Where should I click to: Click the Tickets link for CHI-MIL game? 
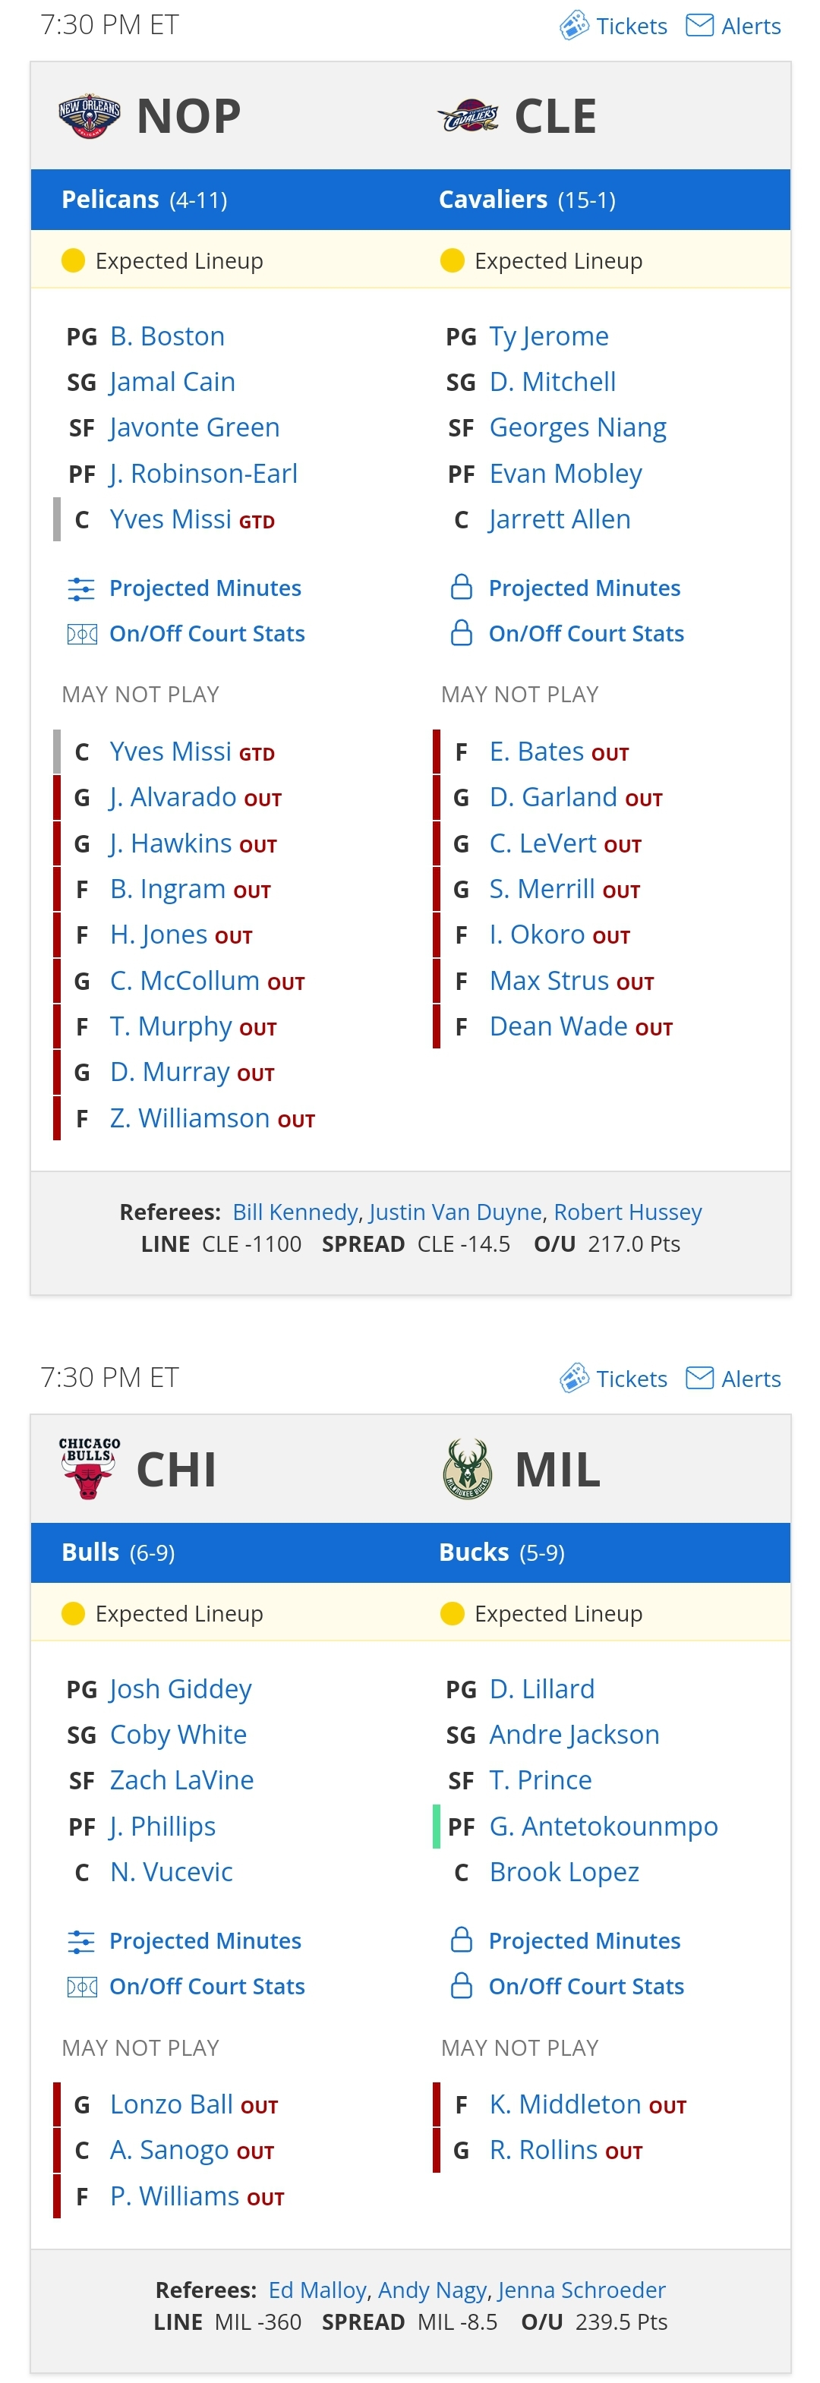(x=630, y=1379)
